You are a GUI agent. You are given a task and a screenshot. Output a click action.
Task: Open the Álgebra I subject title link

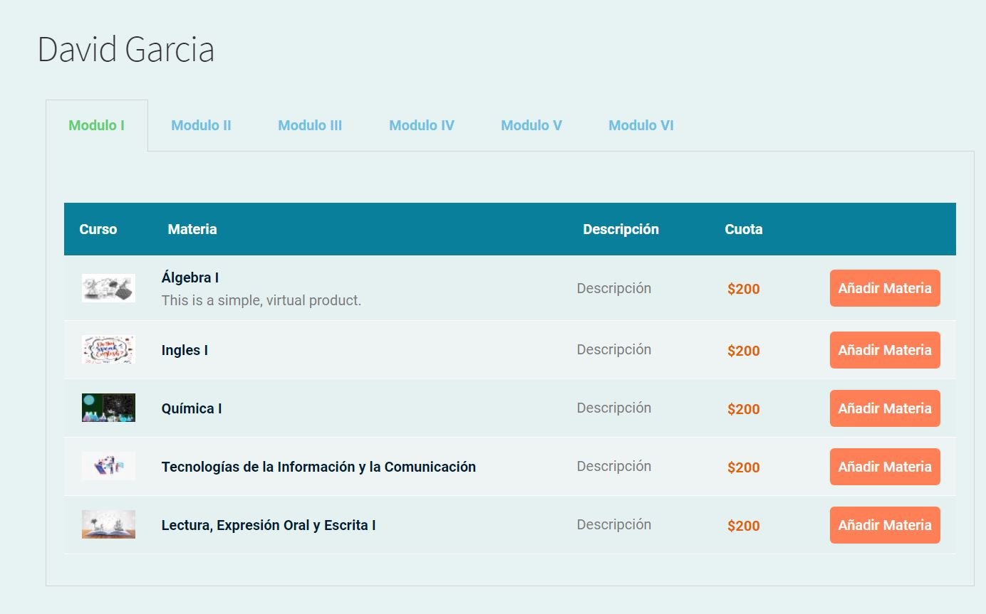pyautogui.click(x=190, y=277)
